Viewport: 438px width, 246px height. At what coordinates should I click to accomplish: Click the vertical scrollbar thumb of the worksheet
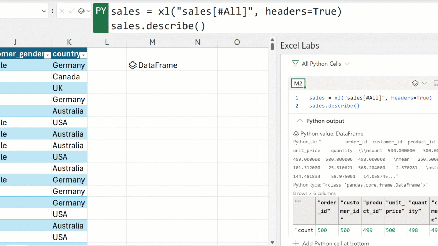coord(272,46)
